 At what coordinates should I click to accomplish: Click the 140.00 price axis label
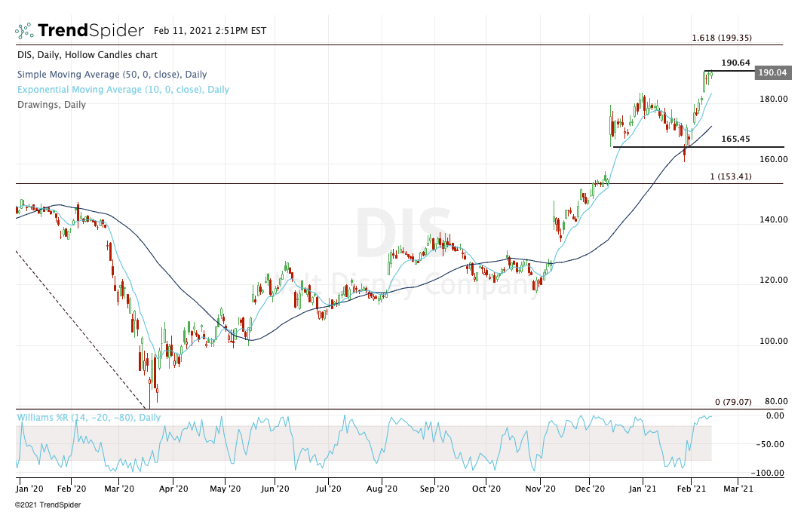click(x=774, y=219)
